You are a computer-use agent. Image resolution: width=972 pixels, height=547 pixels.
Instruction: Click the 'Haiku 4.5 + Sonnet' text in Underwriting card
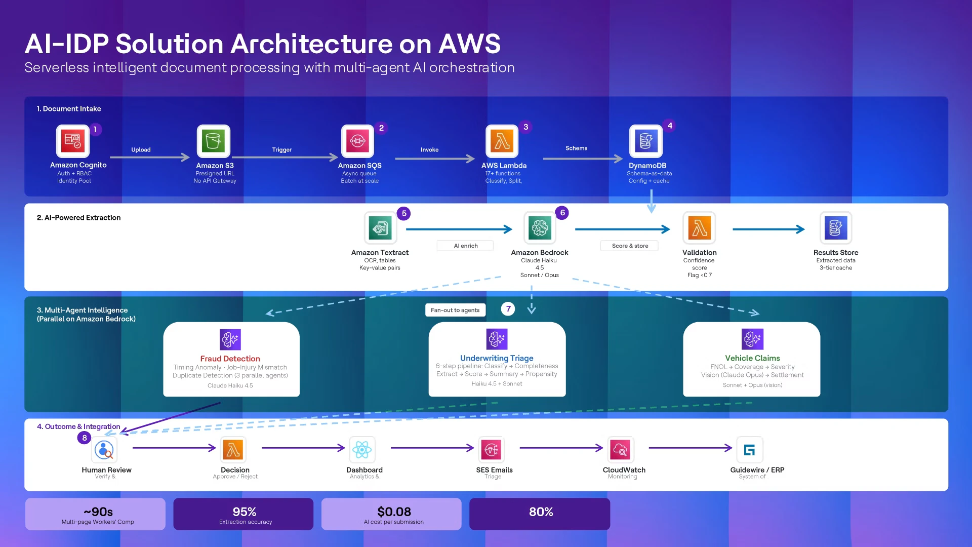(497, 384)
